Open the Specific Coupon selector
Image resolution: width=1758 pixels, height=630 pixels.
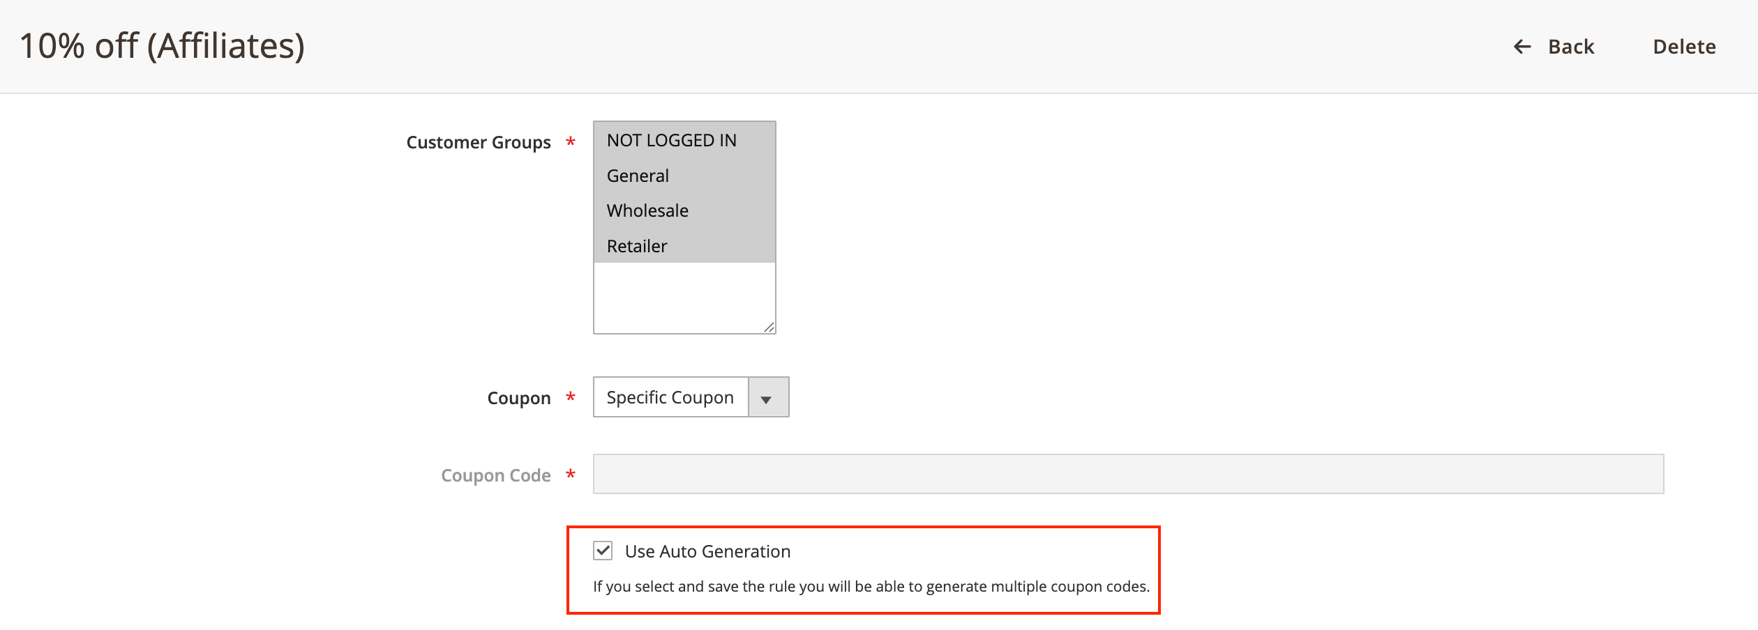point(670,397)
